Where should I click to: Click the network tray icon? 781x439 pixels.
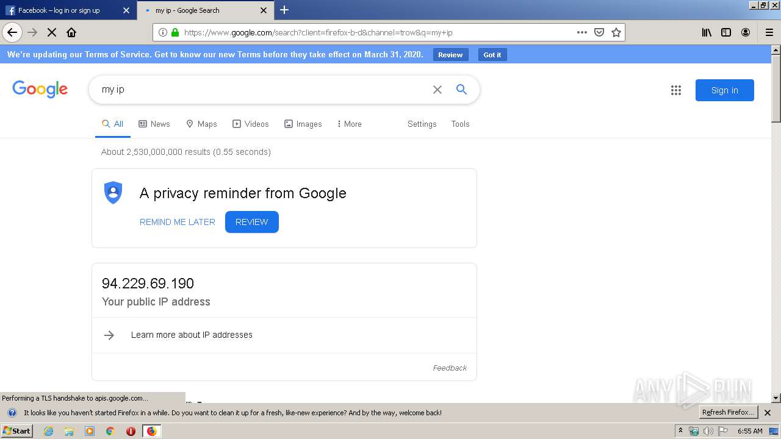(x=694, y=431)
